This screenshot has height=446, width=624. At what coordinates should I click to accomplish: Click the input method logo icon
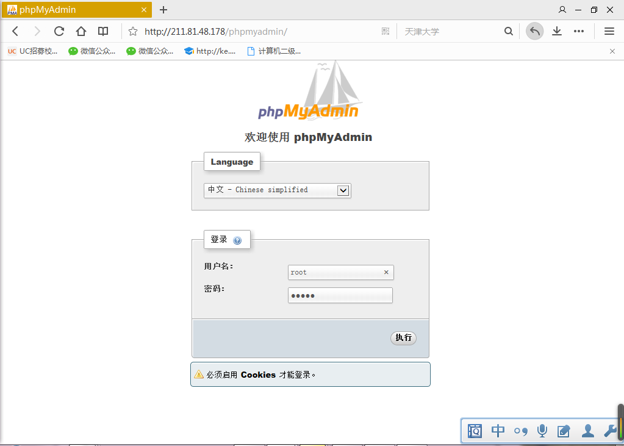[475, 431]
